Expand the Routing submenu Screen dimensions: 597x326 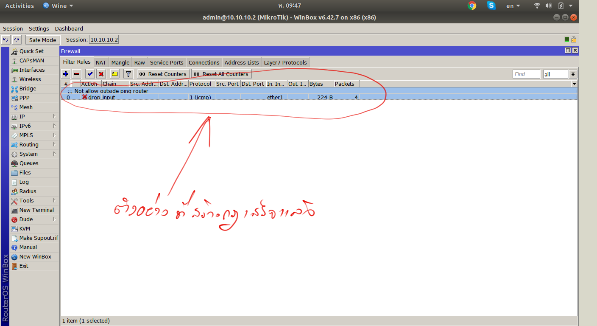pos(35,144)
